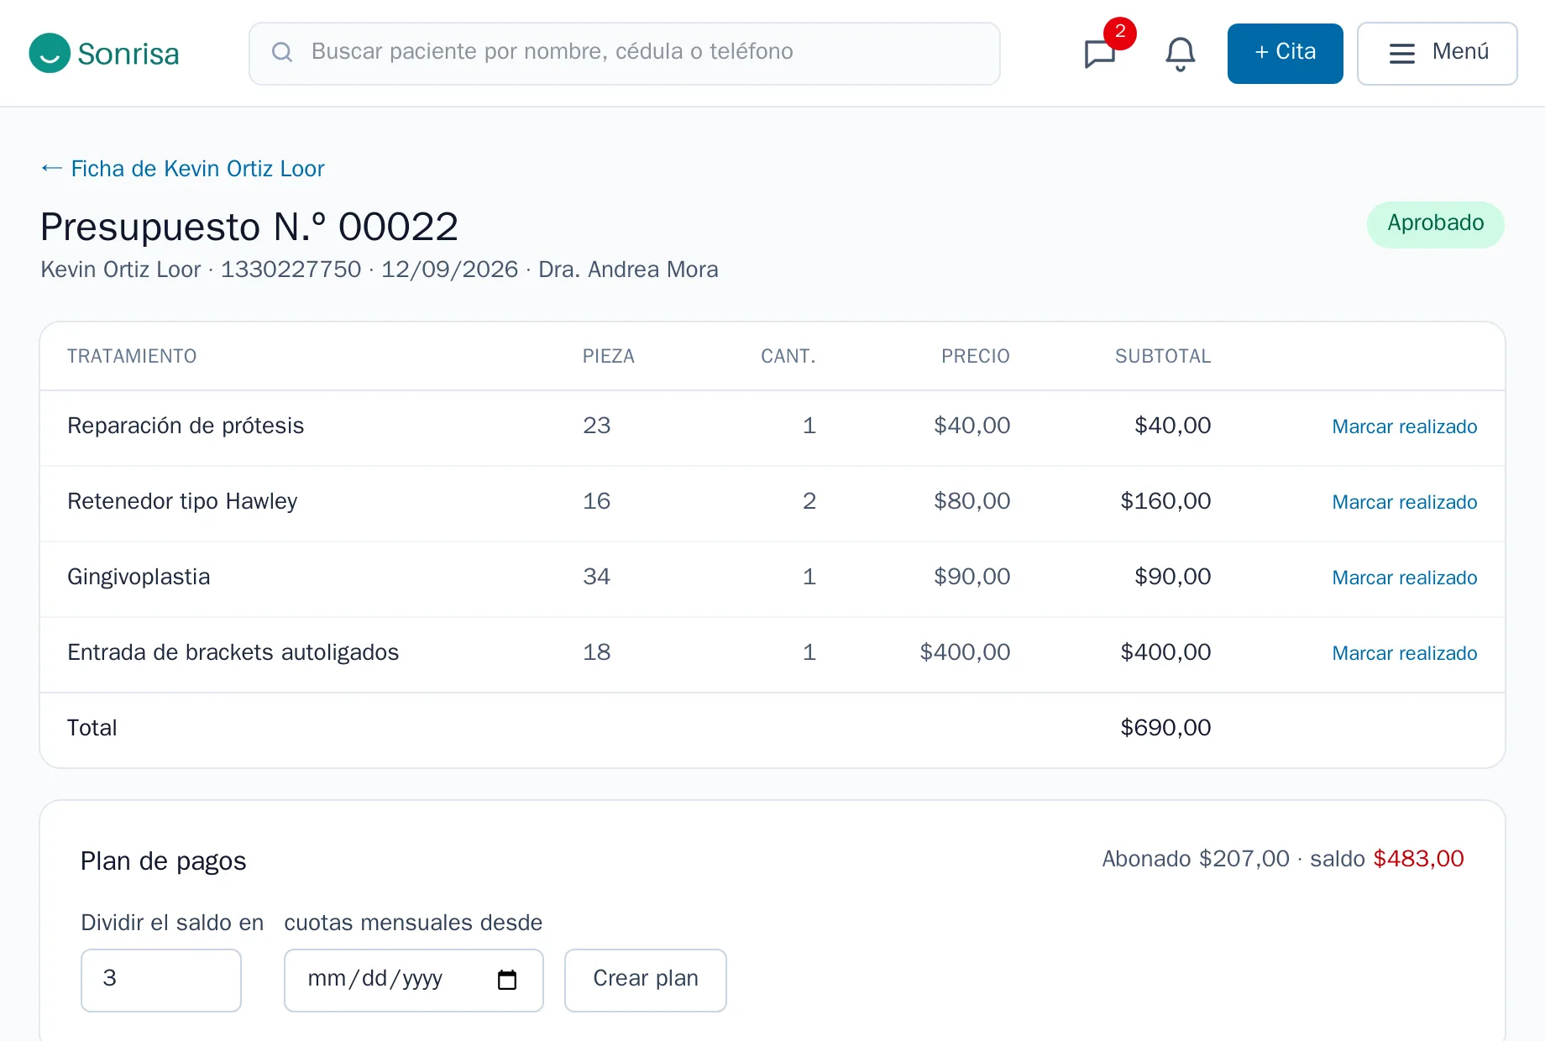
Task: Click pieza number 23 cell
Action: click(597, 426)
